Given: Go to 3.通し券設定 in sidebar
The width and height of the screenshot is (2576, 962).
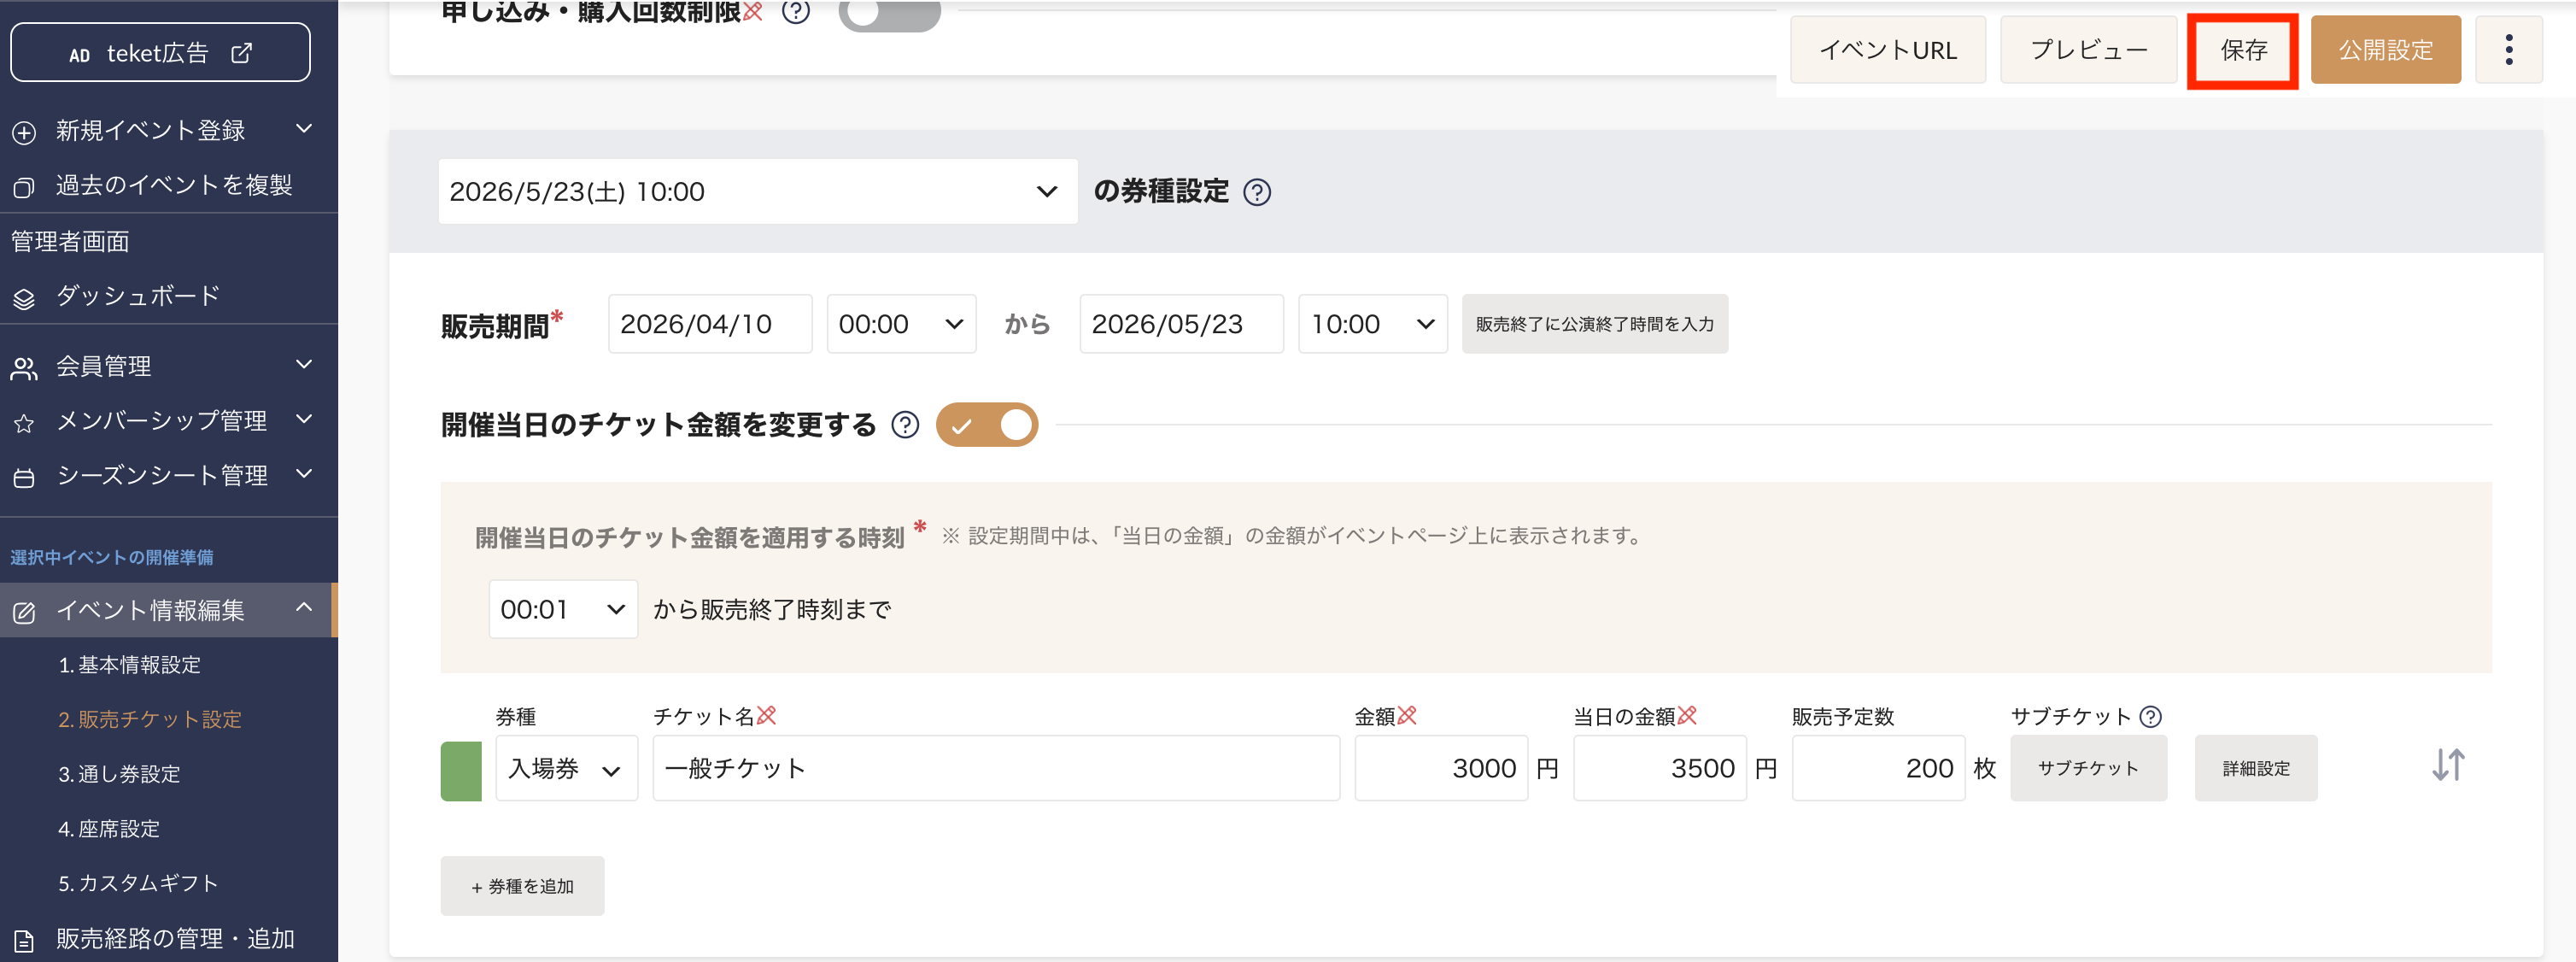Looking at the screenshot, I should [119, 774].
